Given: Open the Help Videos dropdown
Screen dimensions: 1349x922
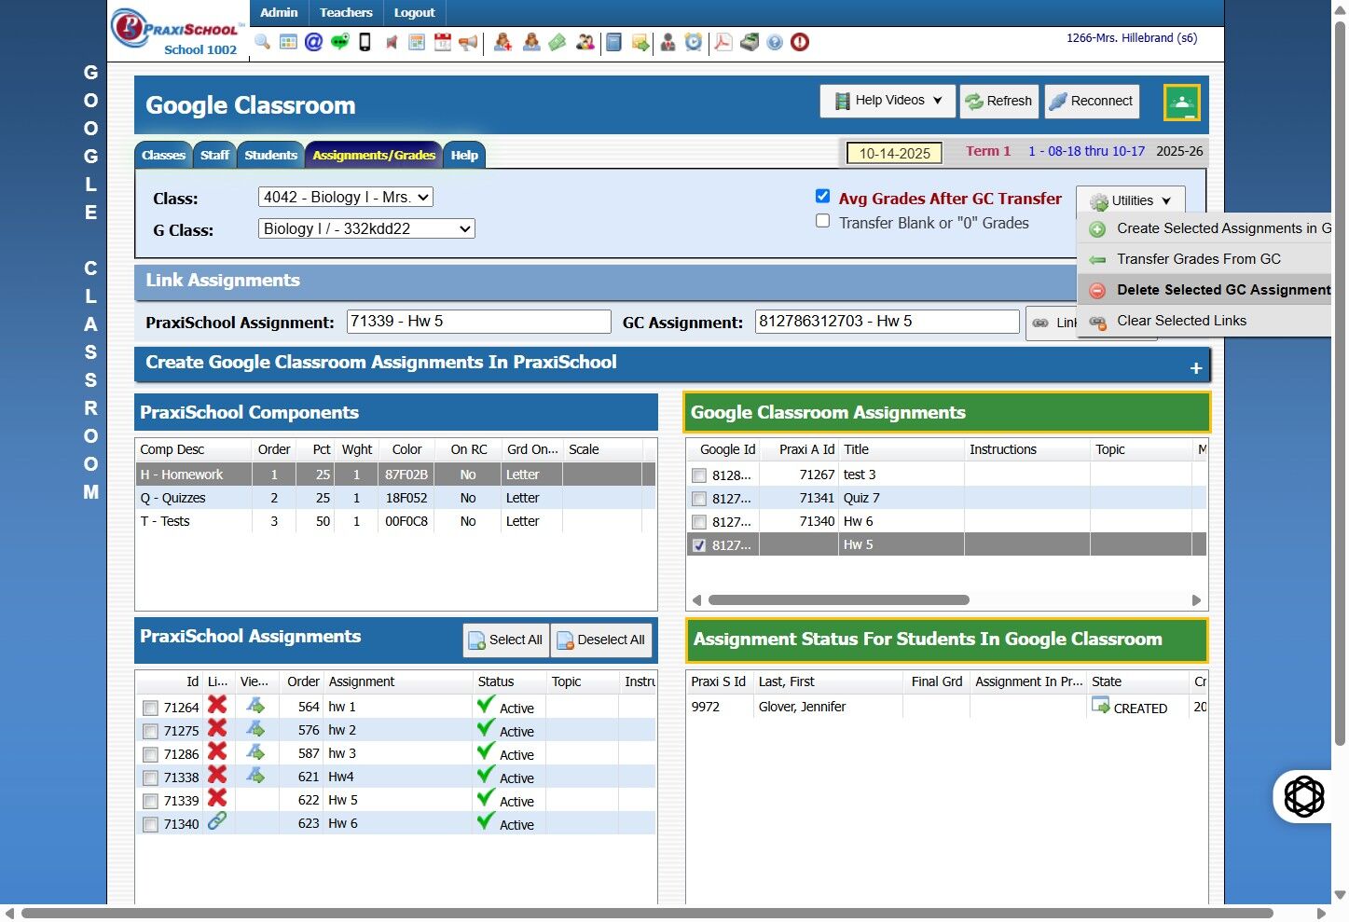Looking at the screenshot, I should (888, 101).
